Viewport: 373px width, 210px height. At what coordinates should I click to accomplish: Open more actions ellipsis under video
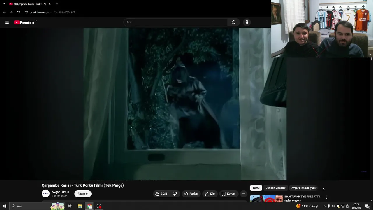(x=244, y=194)
